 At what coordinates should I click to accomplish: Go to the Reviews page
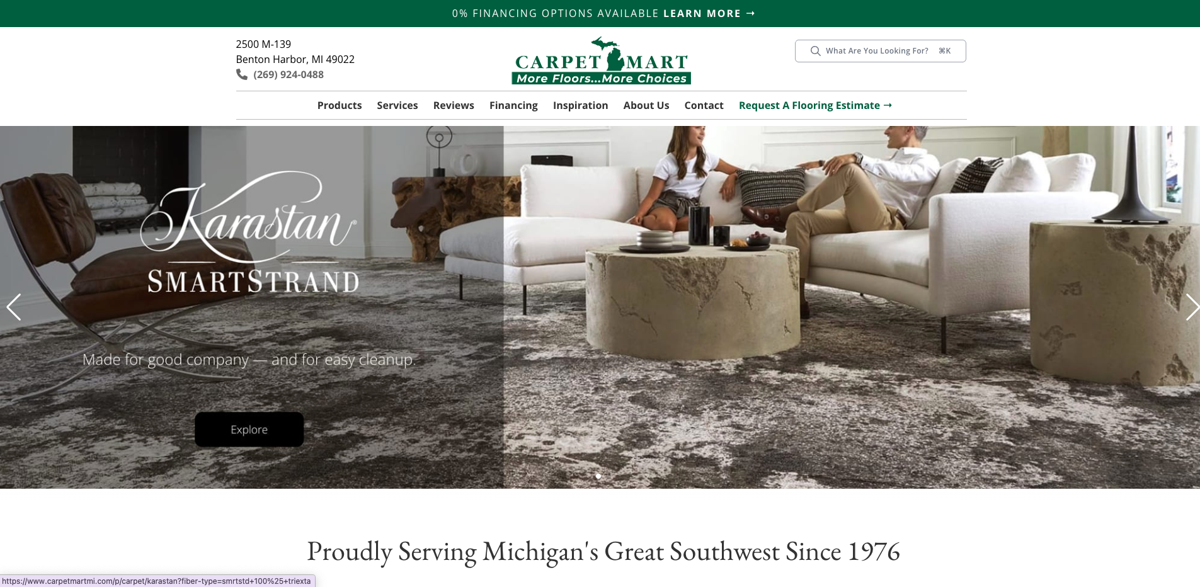click(x=454, y=105)
